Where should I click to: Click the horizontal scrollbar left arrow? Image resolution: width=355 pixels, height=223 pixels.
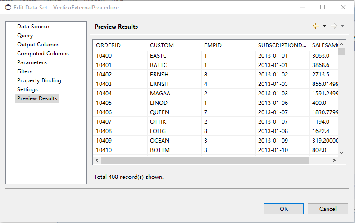click(97, 161)
